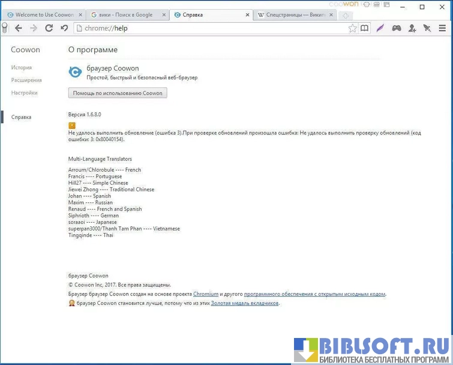Screen dimensions: 453x365
Task: Click the Forward navigation arrow
Action: [34, 28]
